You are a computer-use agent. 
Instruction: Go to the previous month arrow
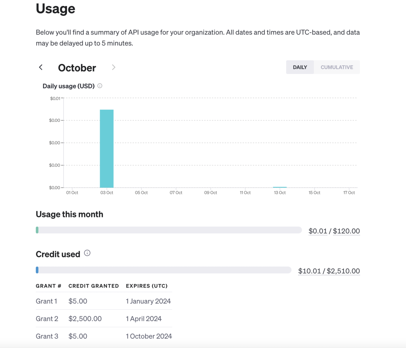(41, 67)
